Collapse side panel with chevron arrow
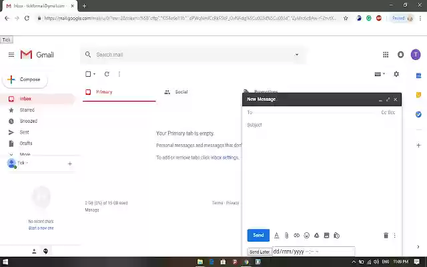The height and width of the screenshot is (267, 427). (x=418, y=247)
